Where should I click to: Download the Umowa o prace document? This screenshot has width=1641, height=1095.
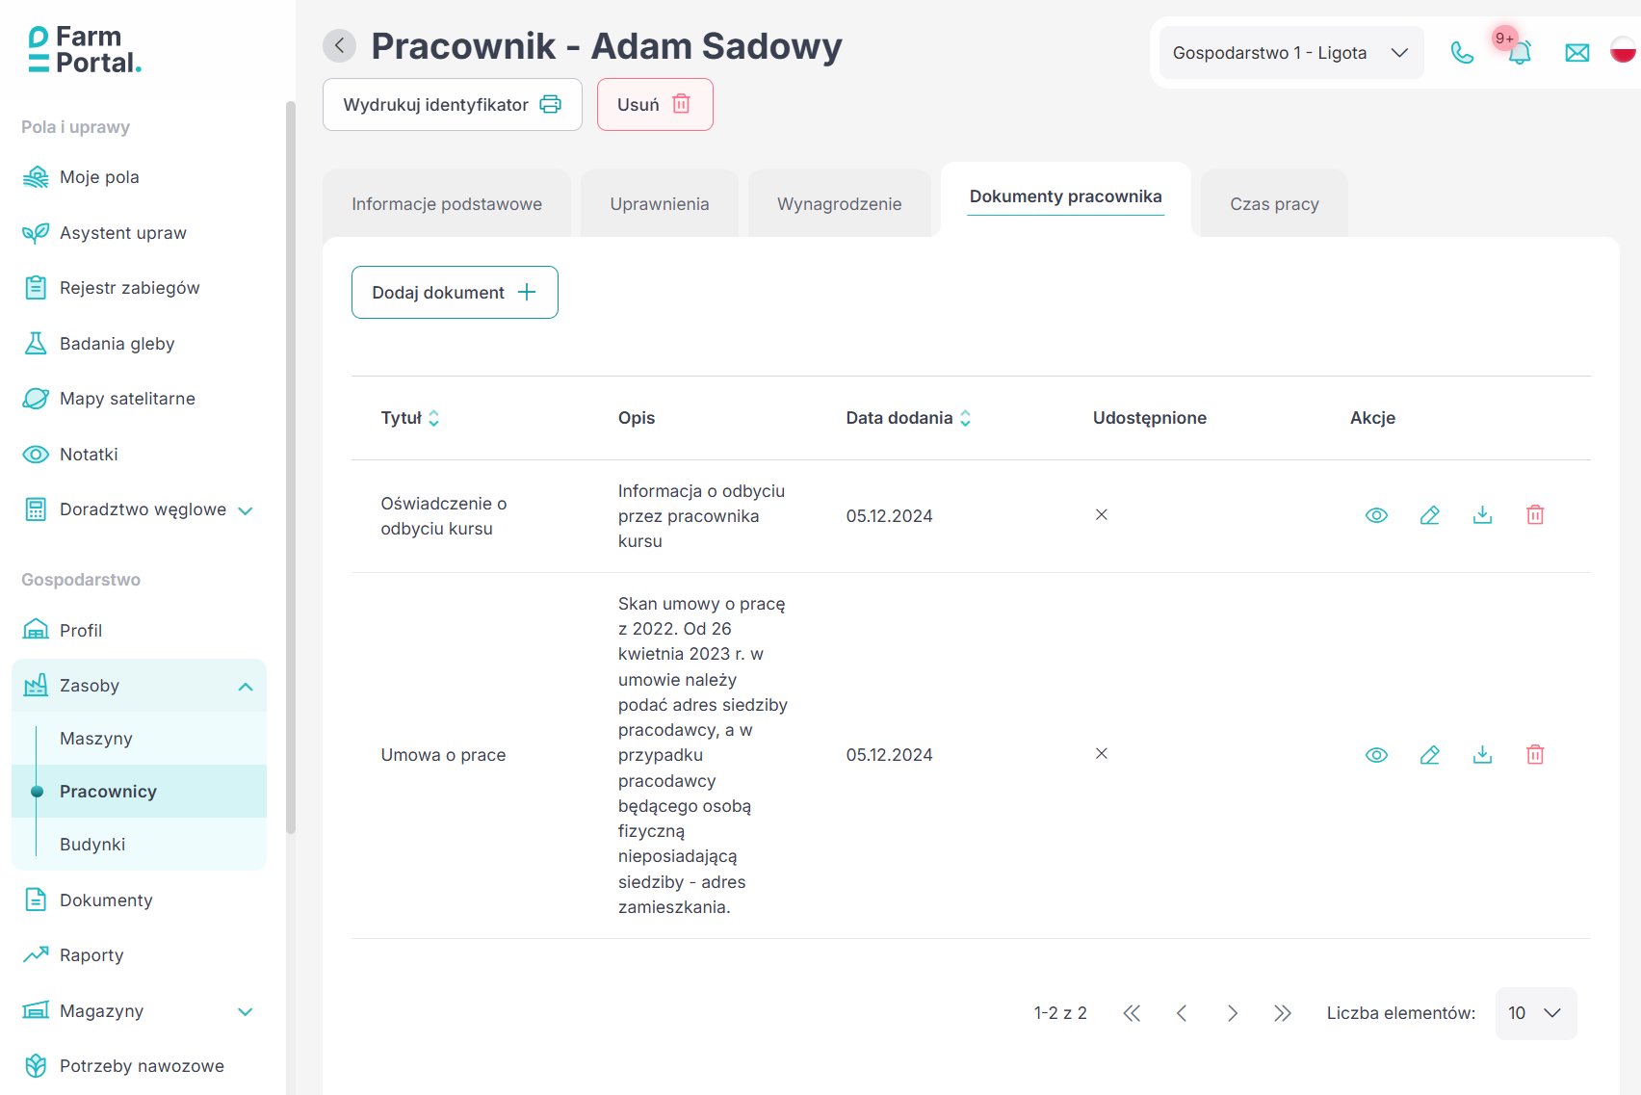1482,755
